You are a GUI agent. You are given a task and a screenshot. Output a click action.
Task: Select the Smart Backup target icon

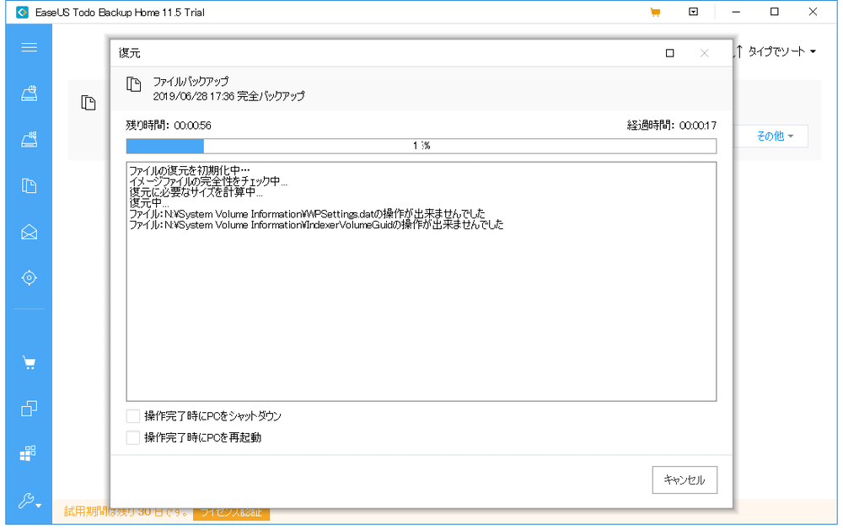pos(29,278)
